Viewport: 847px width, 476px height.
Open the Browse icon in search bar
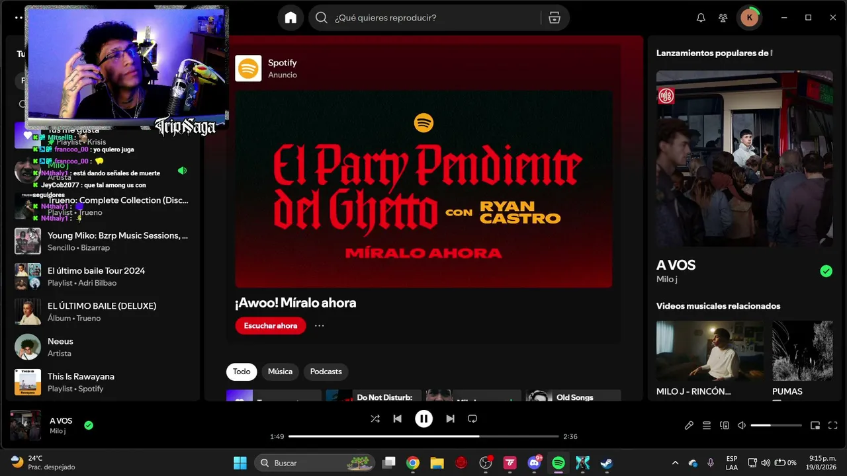555,18
